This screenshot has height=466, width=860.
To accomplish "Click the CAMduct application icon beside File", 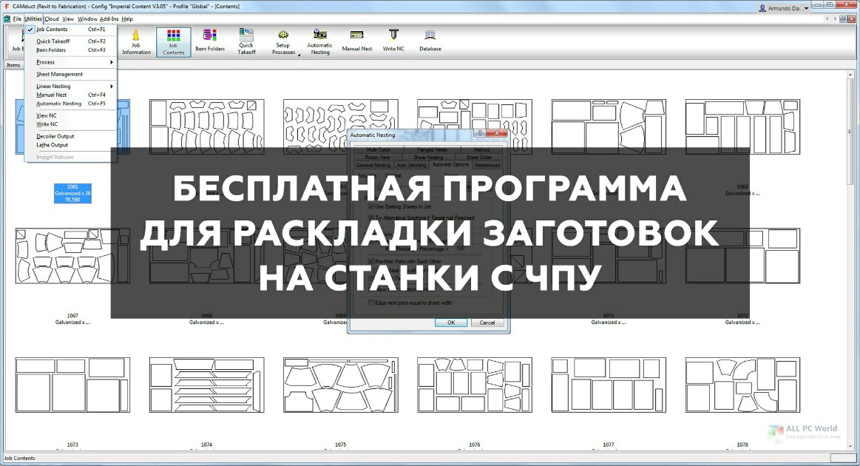I will (7, 18).
